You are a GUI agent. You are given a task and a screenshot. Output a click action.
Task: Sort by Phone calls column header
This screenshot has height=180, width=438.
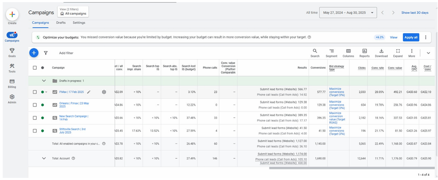(x=210, y=68)
